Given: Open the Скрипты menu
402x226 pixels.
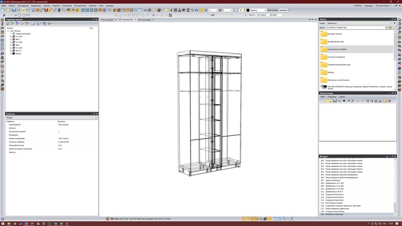Looking at the screenshot, I should [x=92, y=5].
